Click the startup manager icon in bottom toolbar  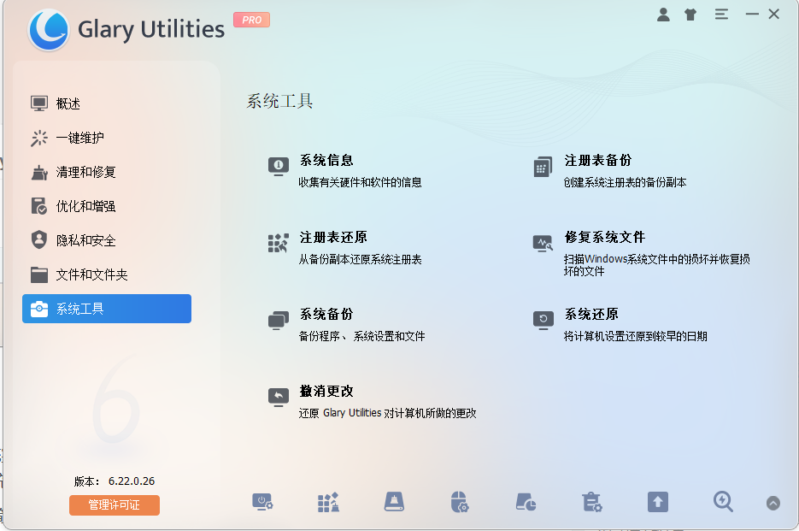[262, 503]
